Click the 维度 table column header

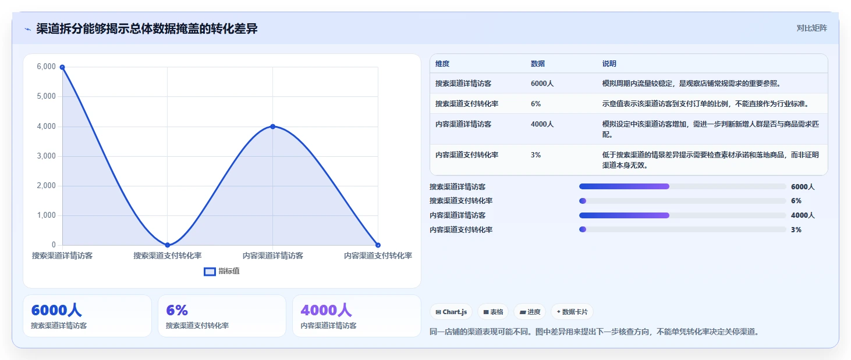point(442,64)
